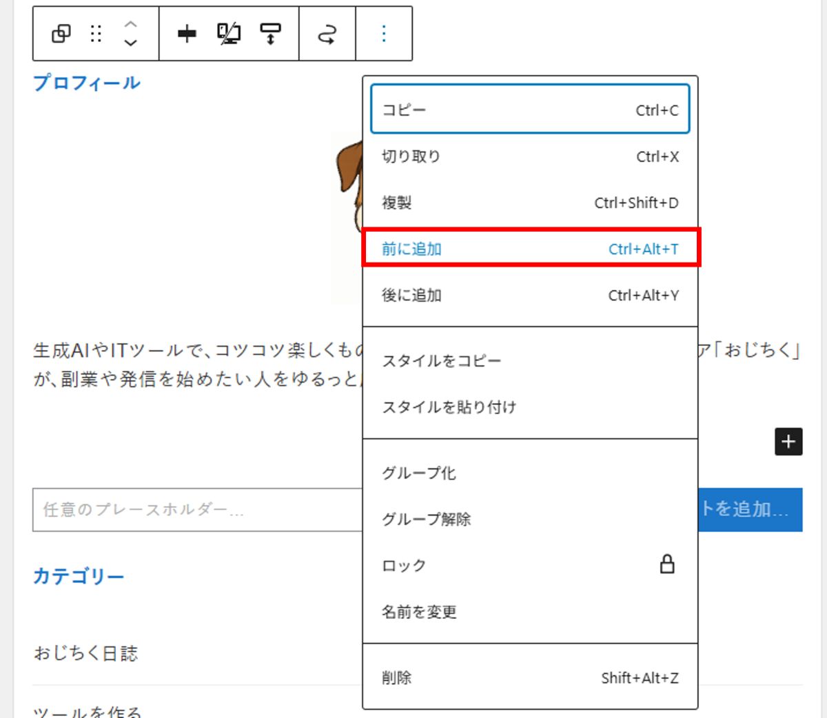Click the block spacing icon in toolbar
This screenshot has height=718, width=827.
coord(270,34)
